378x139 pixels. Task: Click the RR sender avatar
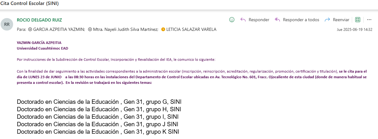tap(7, 24)
